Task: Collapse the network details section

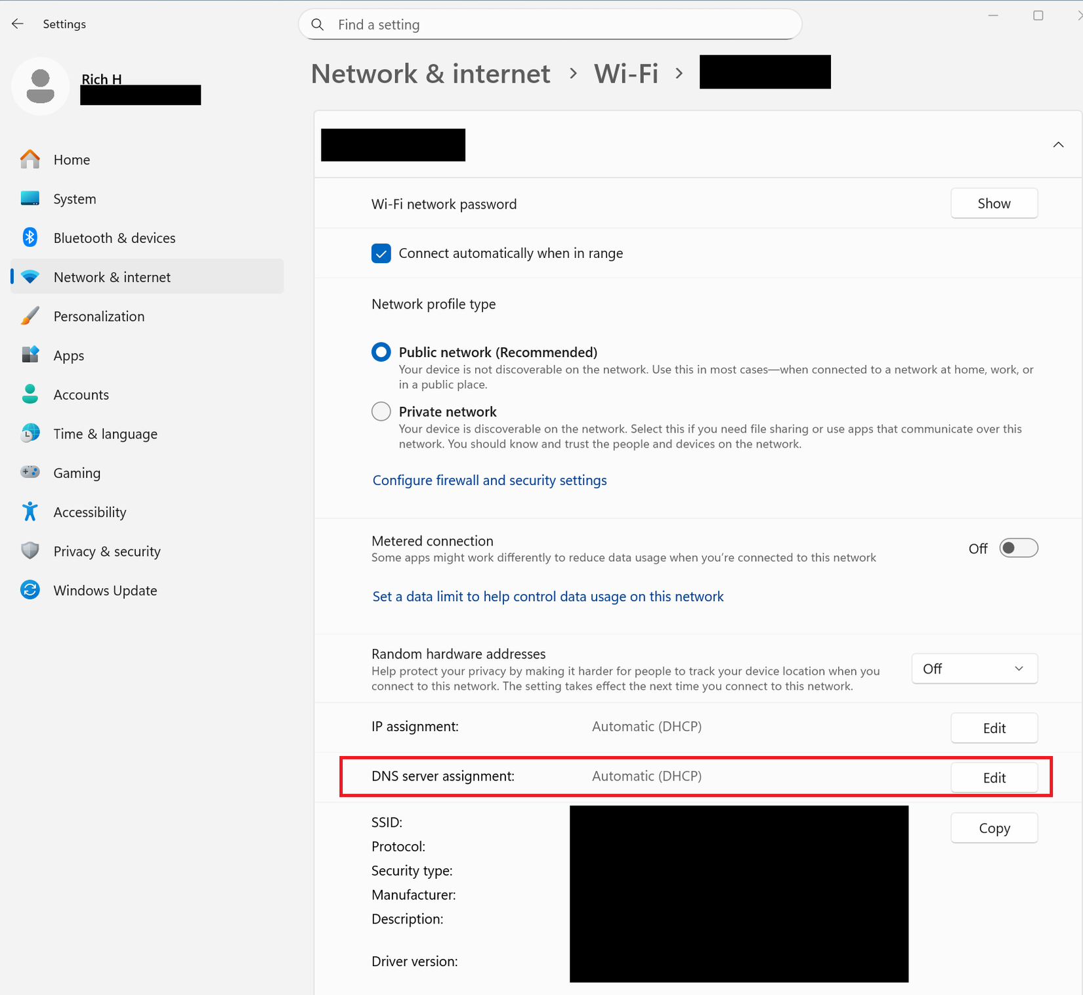Action: pos(1058,144)
